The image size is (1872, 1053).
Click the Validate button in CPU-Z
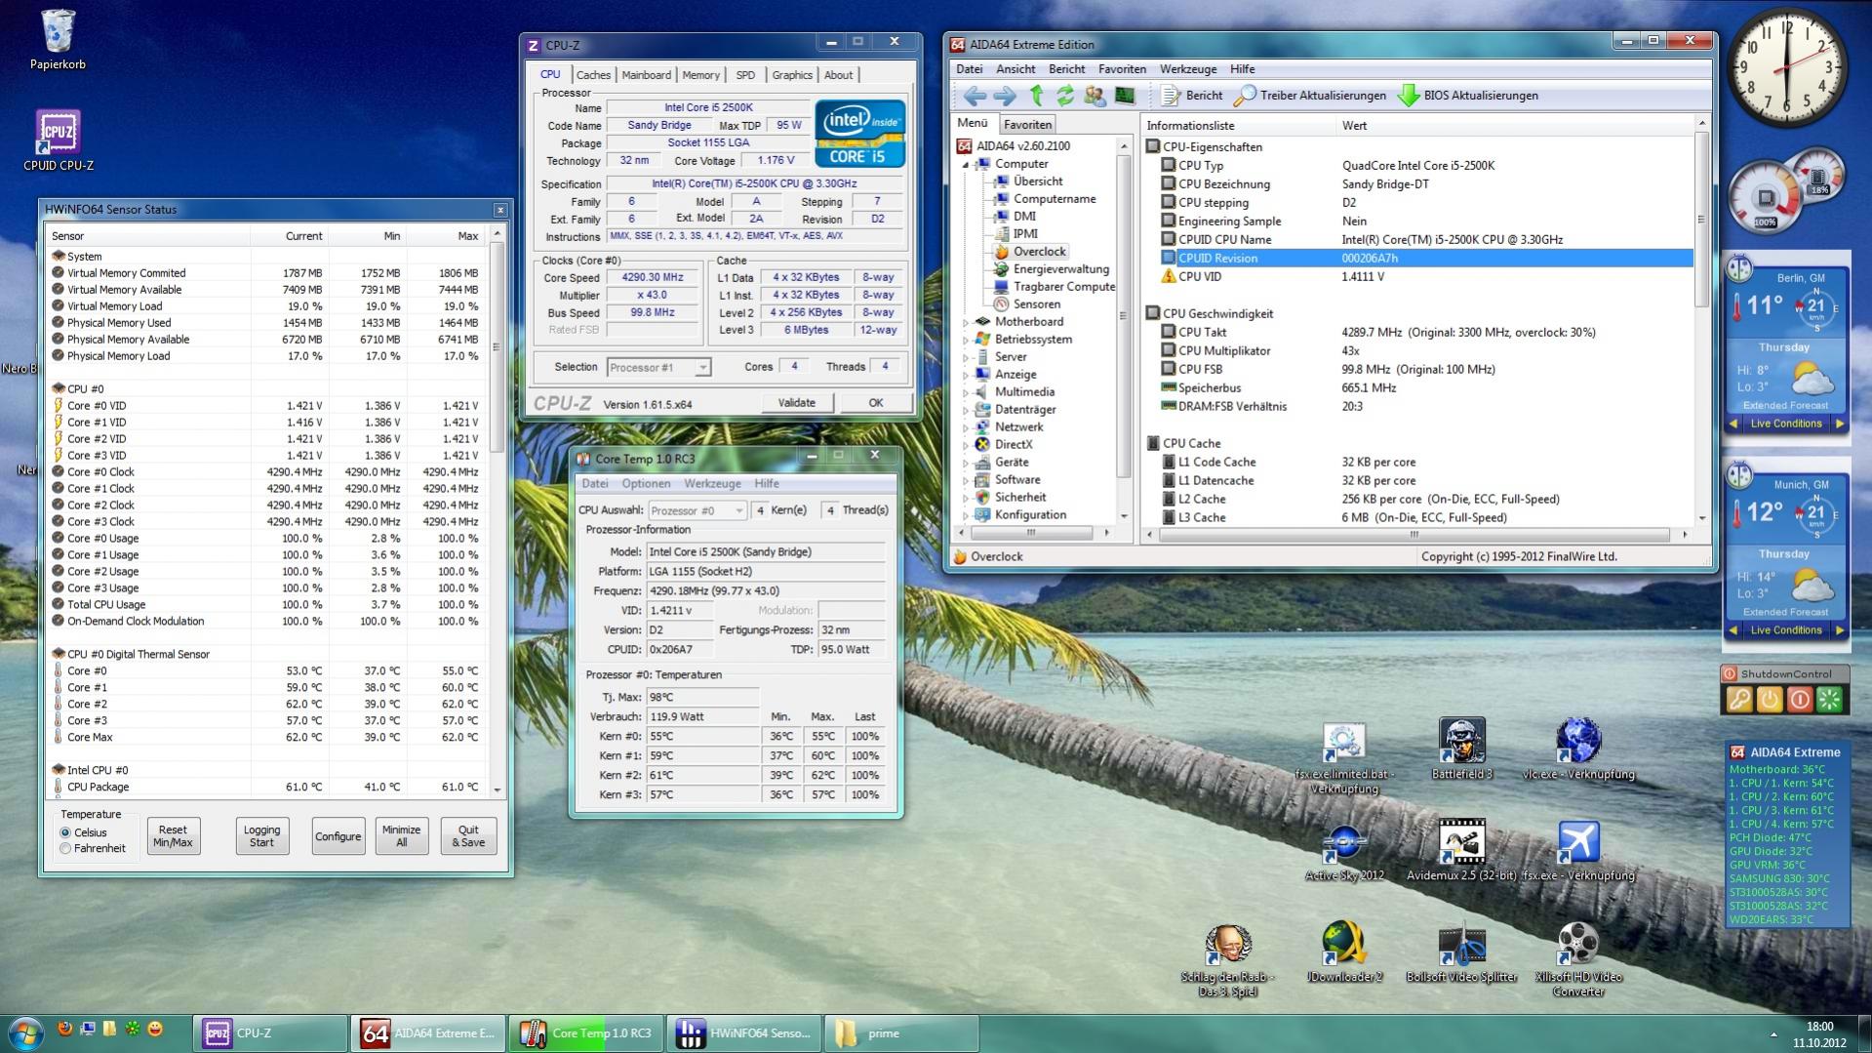point(796,403)
